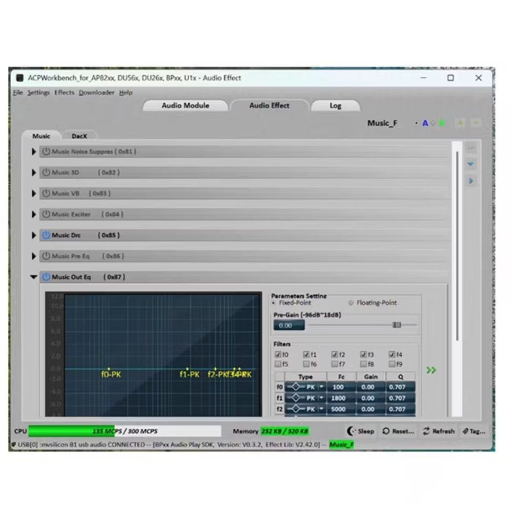Click the green indicator next to blue A
The image size is (511, 511).
[x=442, y=123]
